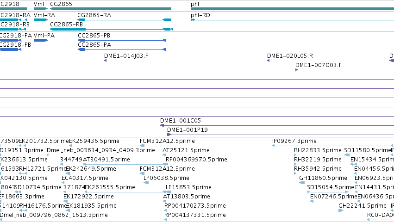The width and height of the screenshot is (394, 222).
Task: Select the DME1-001P19 clone feature
Action: [281, 135]
